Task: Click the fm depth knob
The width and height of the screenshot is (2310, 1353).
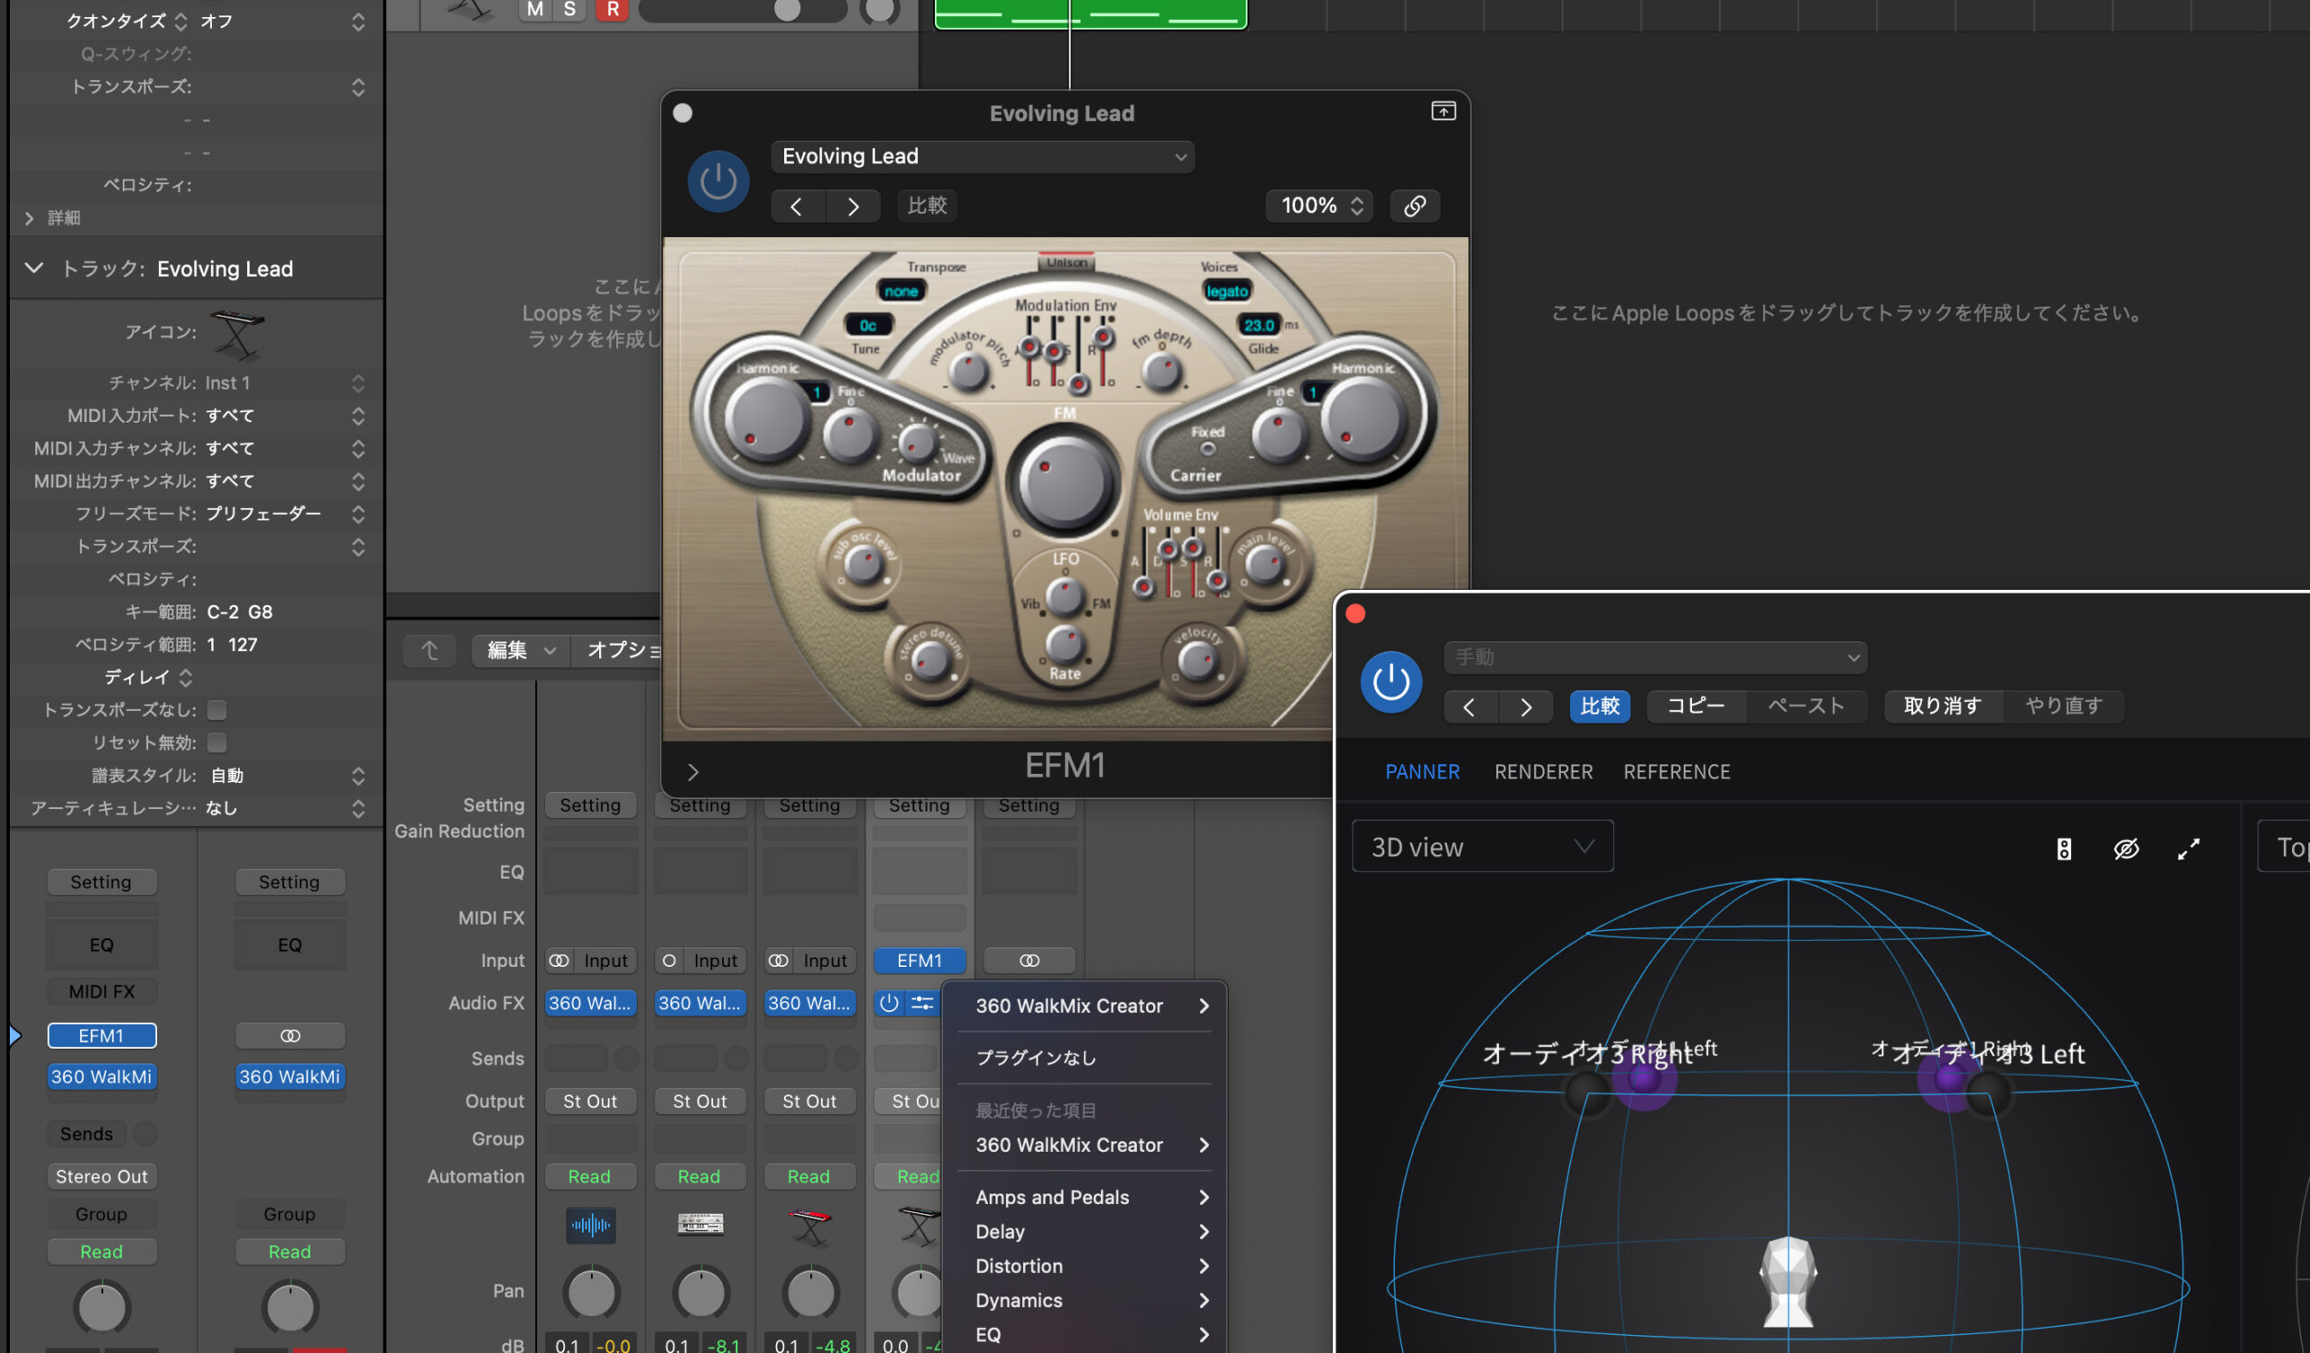Action: (1162, 371)
